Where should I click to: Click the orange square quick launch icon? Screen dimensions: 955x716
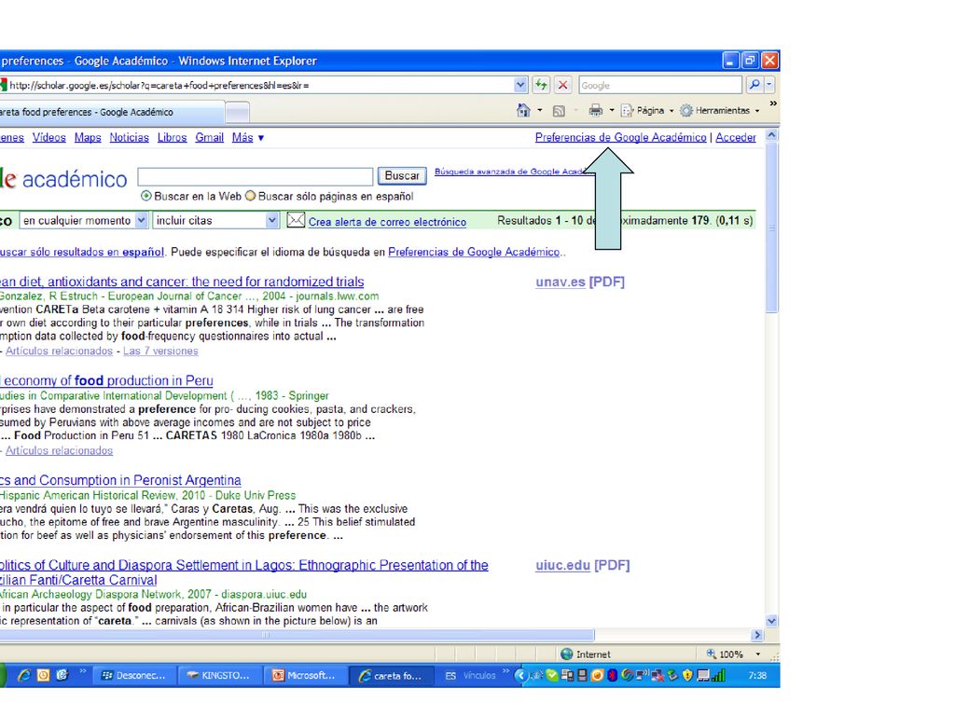tap(43, 675)
